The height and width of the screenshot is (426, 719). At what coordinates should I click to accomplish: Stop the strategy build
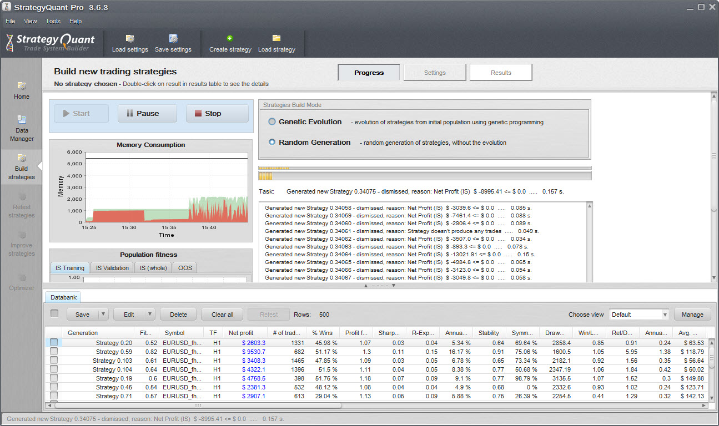217,113
